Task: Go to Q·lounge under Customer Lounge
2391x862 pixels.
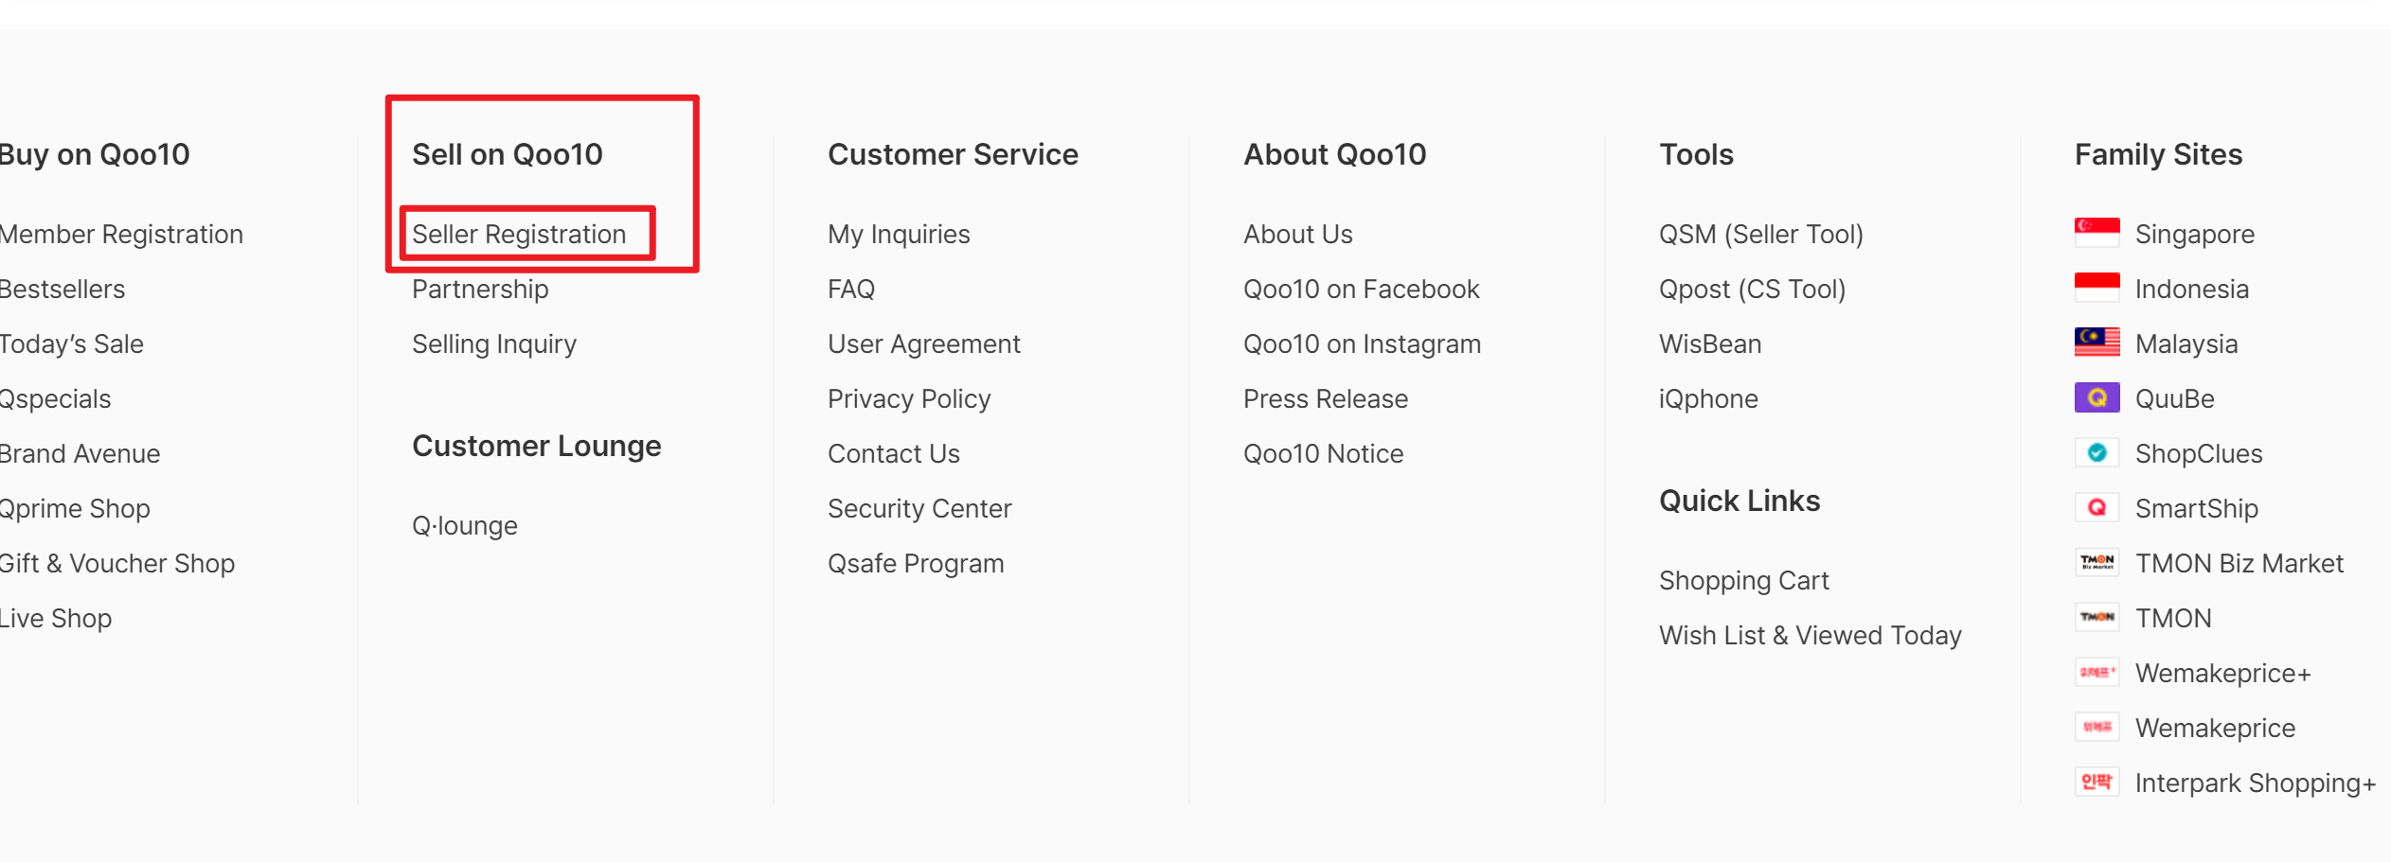Action: [464, 524]
